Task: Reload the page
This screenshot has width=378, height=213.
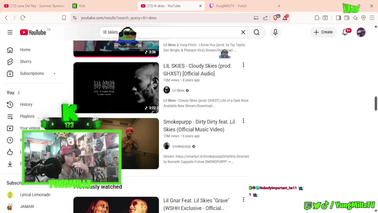Action: pos(23,18)
